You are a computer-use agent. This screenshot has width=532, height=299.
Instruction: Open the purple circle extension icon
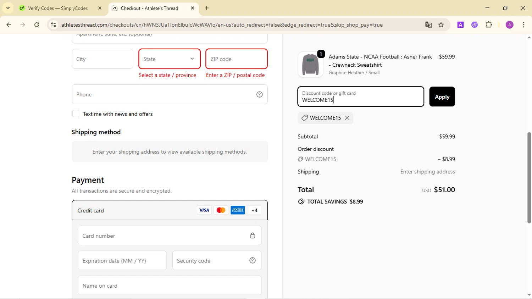tap(475, 25)
